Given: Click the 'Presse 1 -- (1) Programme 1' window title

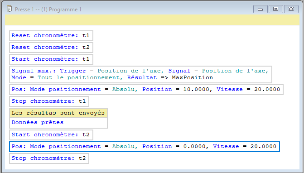Looking at the screenshot, I should coord(48,10).
